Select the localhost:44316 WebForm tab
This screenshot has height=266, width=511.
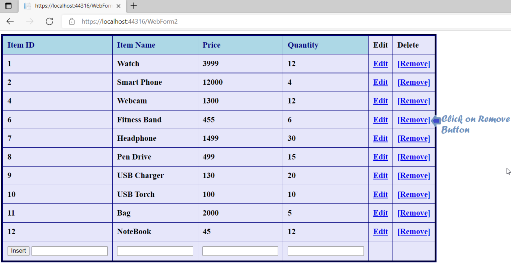pos(72,6)
